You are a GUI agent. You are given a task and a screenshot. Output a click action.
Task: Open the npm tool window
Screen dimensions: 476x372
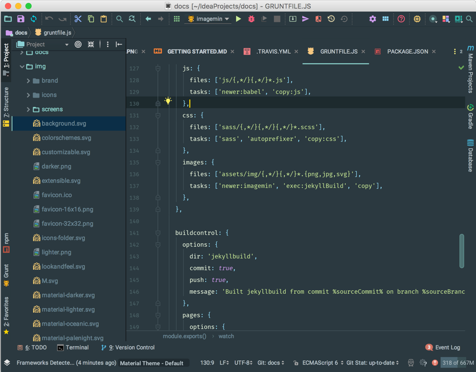pyautogui.click(x=6, y=243)
